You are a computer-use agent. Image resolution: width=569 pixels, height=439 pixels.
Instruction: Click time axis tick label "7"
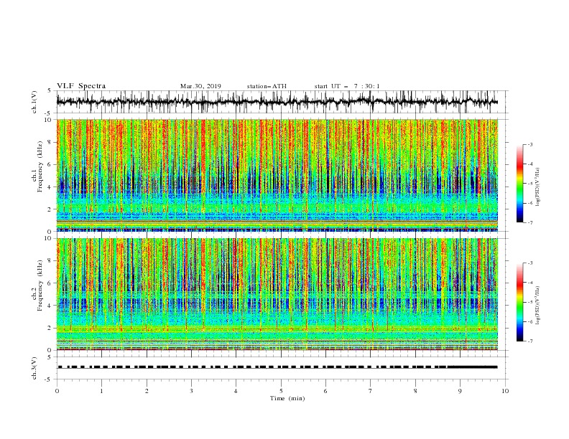371,391
